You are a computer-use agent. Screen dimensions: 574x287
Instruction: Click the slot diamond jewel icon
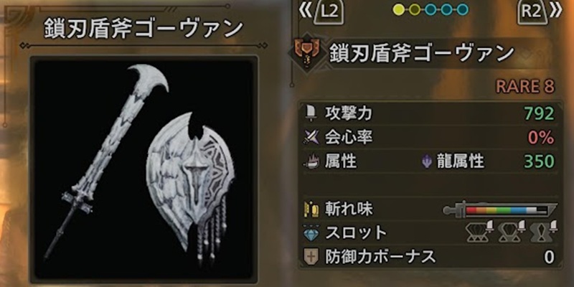click(x=311, y=232)
